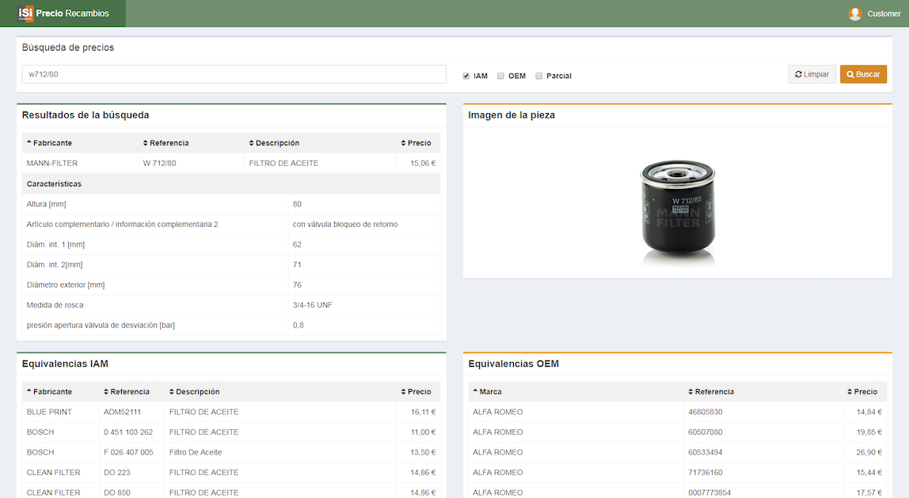Image resolution: width=909 pixels, height=498 pixels.
Task: Click the 11,00 € IAM price
Action: 423,432
